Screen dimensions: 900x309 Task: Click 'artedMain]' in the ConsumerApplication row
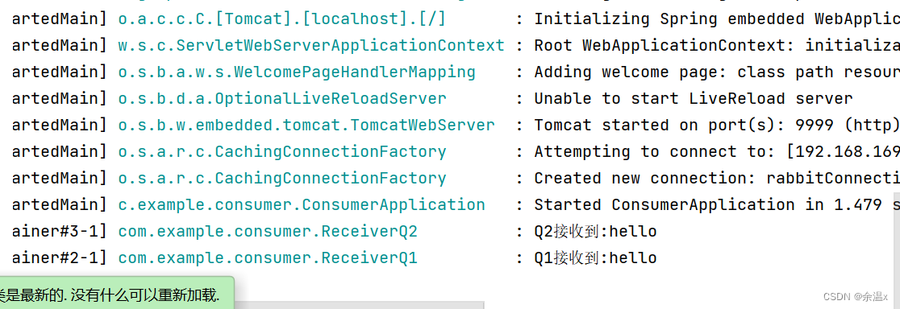coord(59,204)
